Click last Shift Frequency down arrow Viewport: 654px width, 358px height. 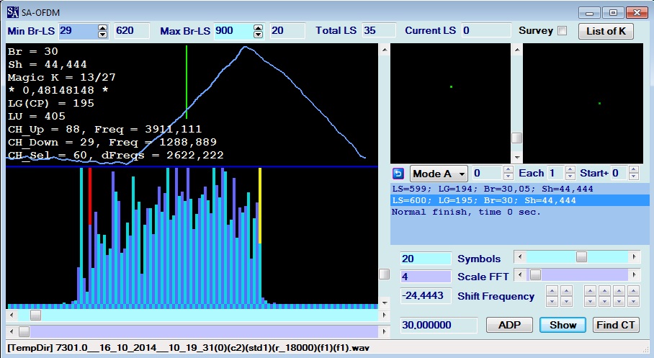[633, 301]
